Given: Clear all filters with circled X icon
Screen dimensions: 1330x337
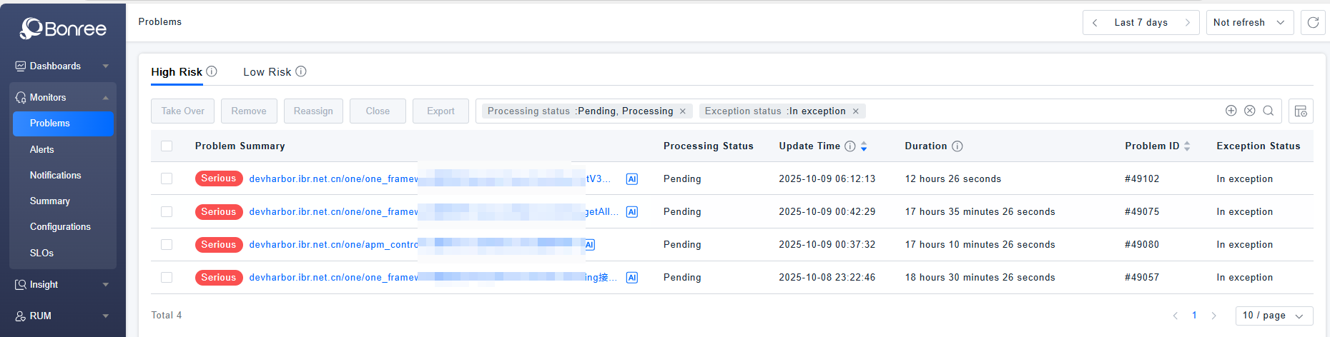Looking at the screenshot, I should point(1249,111).
